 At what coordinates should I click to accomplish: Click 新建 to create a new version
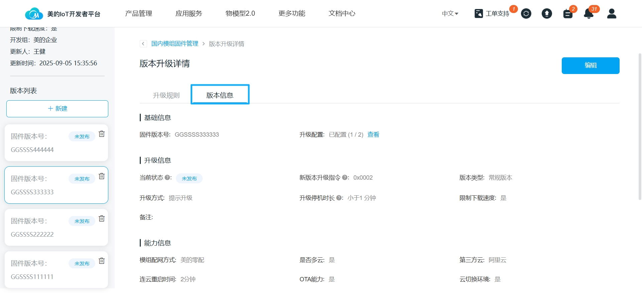pyautogui.click(x=57, y=109)
